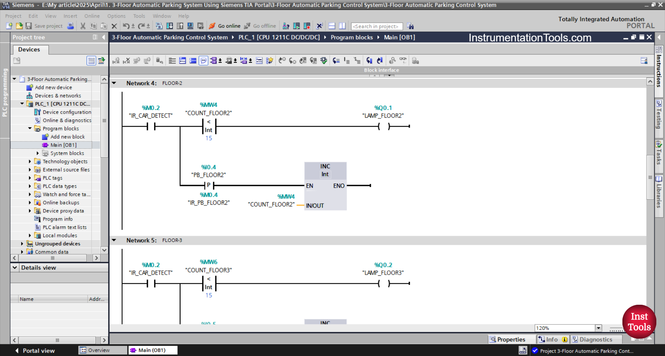Image resolution: width=665 pixels, height=356 pixels.
Task: Expand the System blocks folder
Action: (x=38, y=153)
